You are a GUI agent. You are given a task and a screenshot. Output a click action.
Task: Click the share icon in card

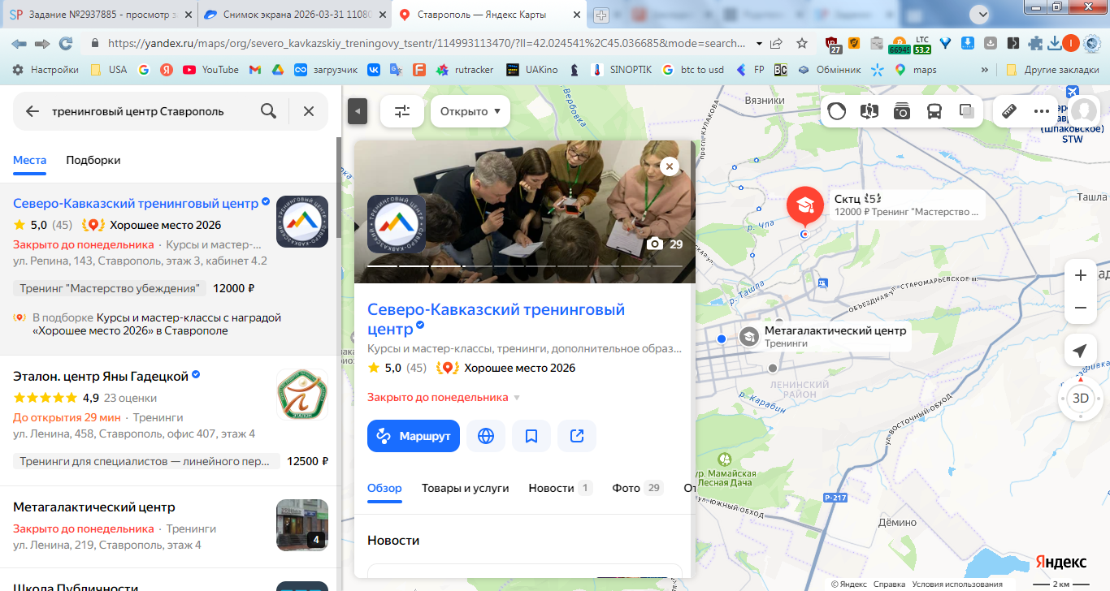point(577,436)
